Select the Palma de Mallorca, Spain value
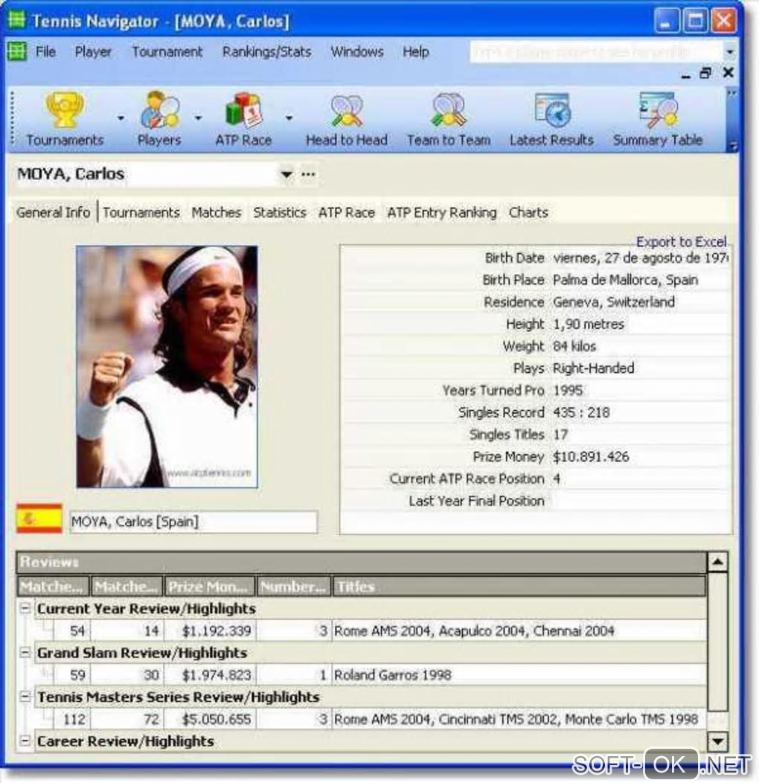This screenshot has height=783, width=759. (x=625, y=280)
